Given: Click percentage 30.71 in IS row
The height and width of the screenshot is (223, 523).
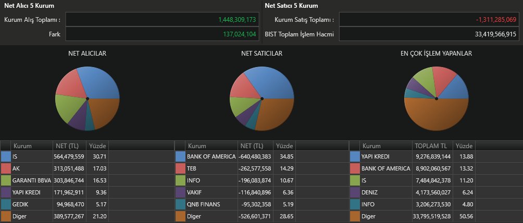Looking at the screenshot, I should 101,156.
